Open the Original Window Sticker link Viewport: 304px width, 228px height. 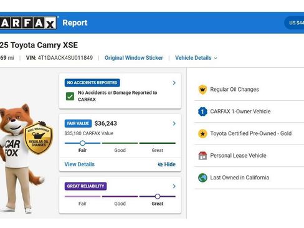coord(134,58)
